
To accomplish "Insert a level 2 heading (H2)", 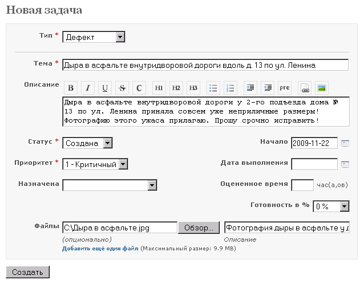I will click(x=176, y=88).
